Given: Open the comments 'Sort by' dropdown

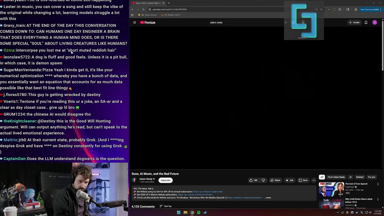Looking at the screenshot, I should [x=166, y=206].
